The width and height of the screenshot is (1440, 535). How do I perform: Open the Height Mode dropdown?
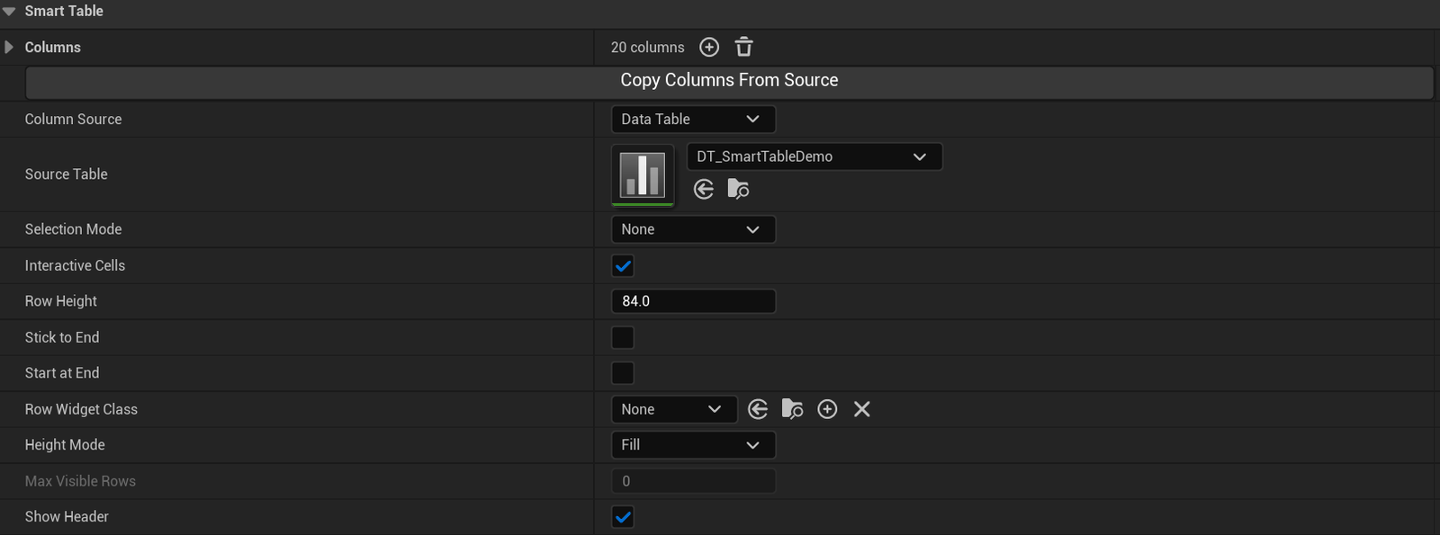pyautogui.click(x=693, y=445)
